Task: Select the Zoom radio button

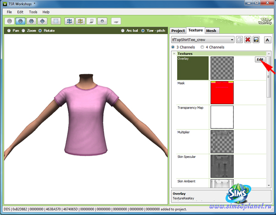Action: 23,31
